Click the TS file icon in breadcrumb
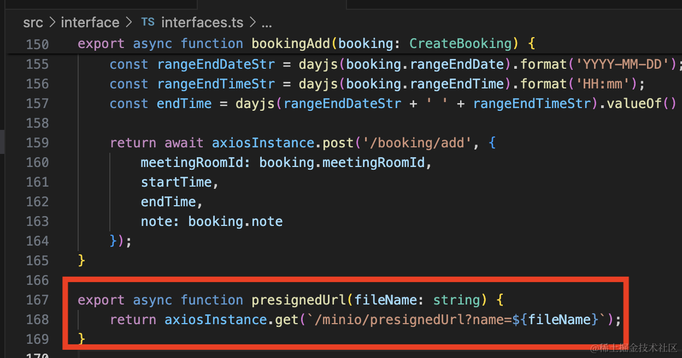This screenshot has width=682, height=358. pyautogui.click(x=148, y=22)
